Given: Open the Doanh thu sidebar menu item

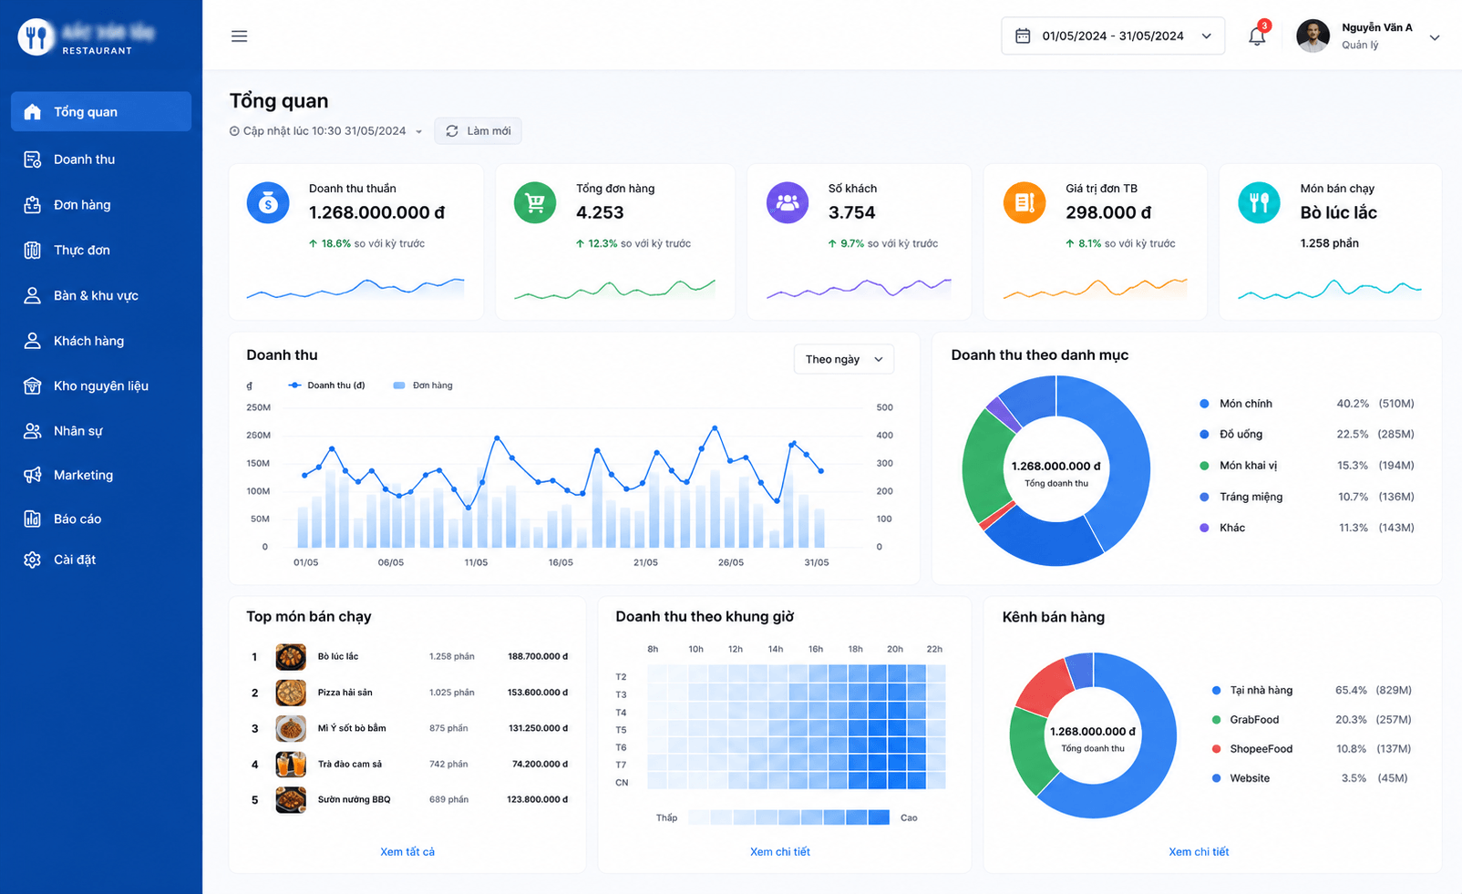Looking at the screenshot, I should [x=101, y=159].
